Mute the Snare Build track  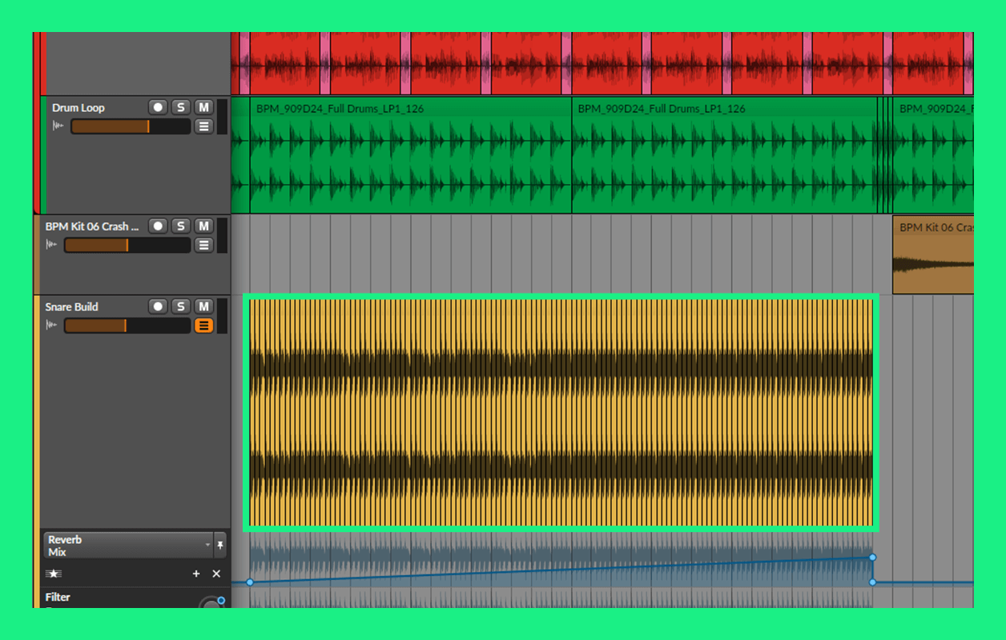pyautogui.click(x=203, y=306)
